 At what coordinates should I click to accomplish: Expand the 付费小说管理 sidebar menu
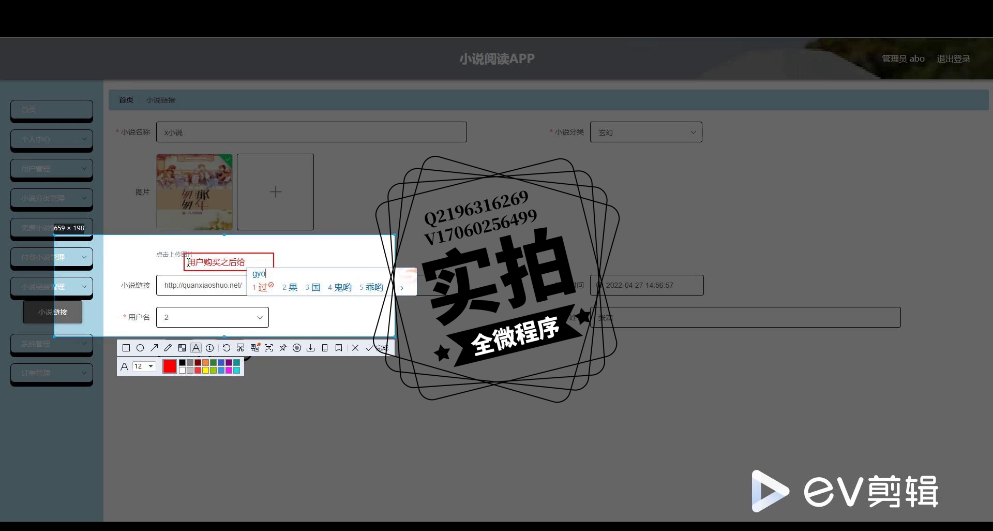coord(52,257)
